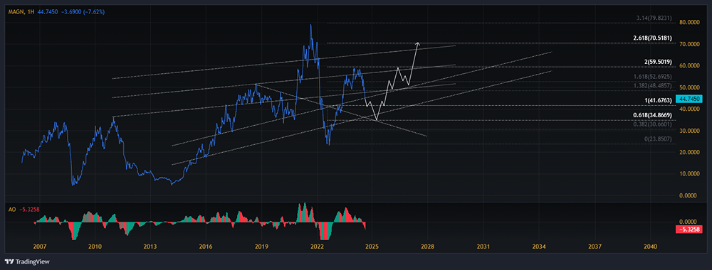Select the 2.618(70.5181) Fibonacci level label
The image size is (712, 270).
[652, 38]
